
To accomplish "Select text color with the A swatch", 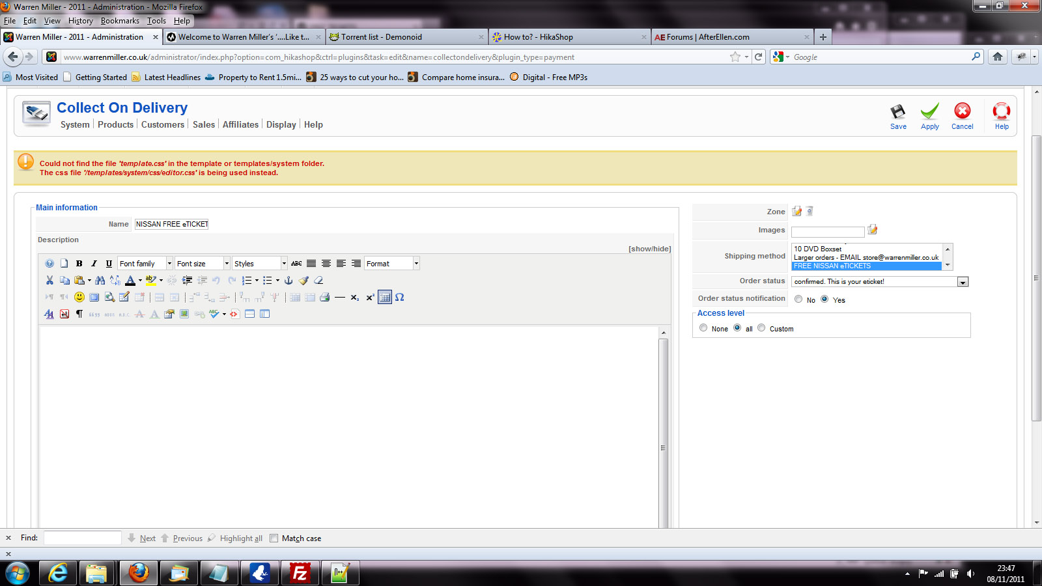I will pos(130,281).
